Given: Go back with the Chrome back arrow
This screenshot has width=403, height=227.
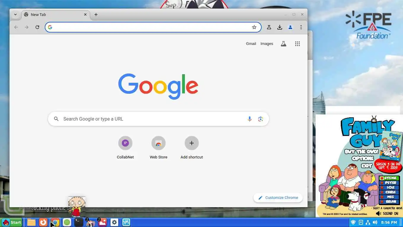Looking at the screenshot, I should pos(16,27).
